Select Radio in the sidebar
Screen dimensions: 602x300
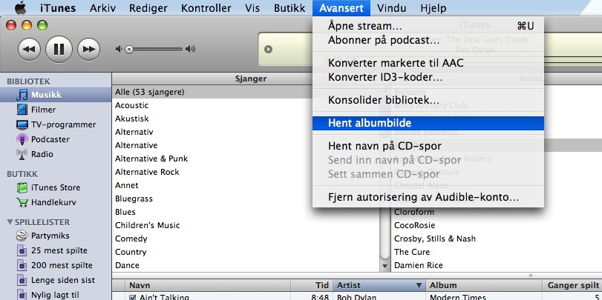[x=56, y=154]
